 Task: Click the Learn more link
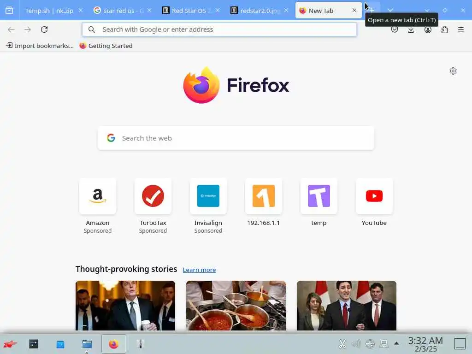point(199,270)
